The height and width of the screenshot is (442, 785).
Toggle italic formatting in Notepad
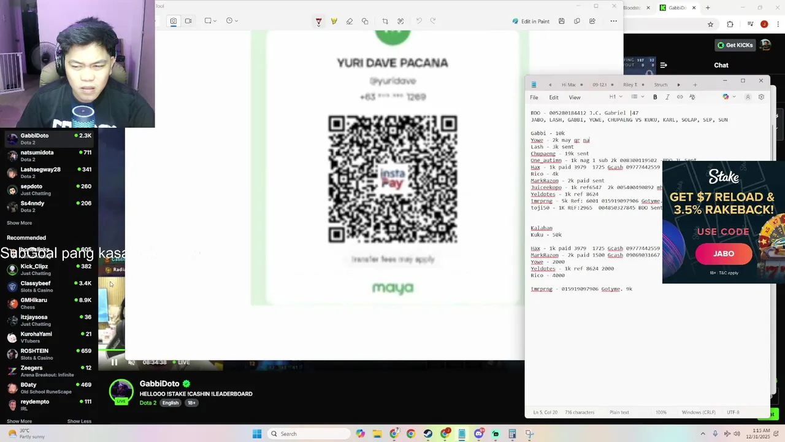[x=667, y=97]
